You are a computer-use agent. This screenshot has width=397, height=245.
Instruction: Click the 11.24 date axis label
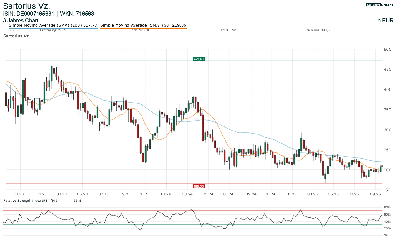click(270, 194)
